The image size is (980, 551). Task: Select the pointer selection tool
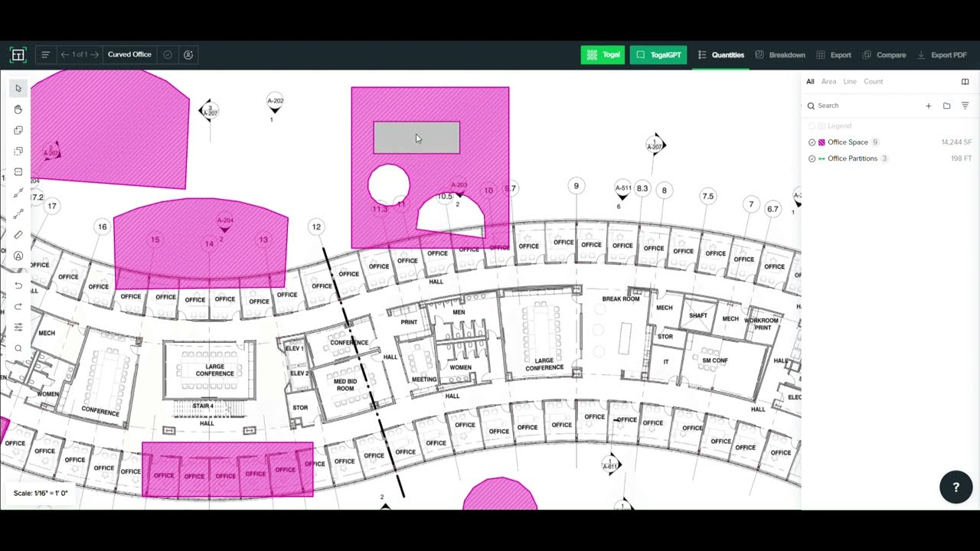pyautogui.click(x=18, y=89)
